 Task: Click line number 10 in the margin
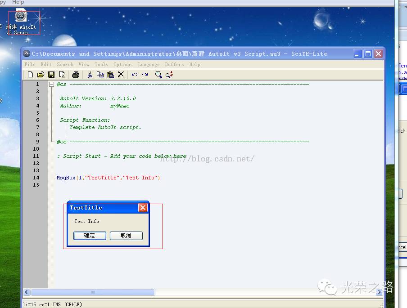click(x=36, y=149)
